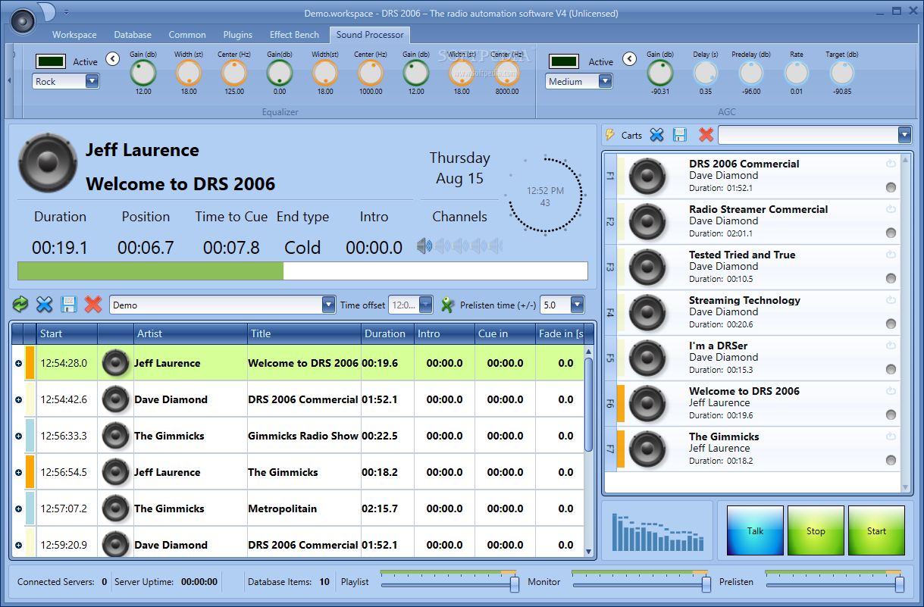Expand The Gimmicks 12:56:33.3 row
This screenshot has width=924, height=607.
[18, 436]
